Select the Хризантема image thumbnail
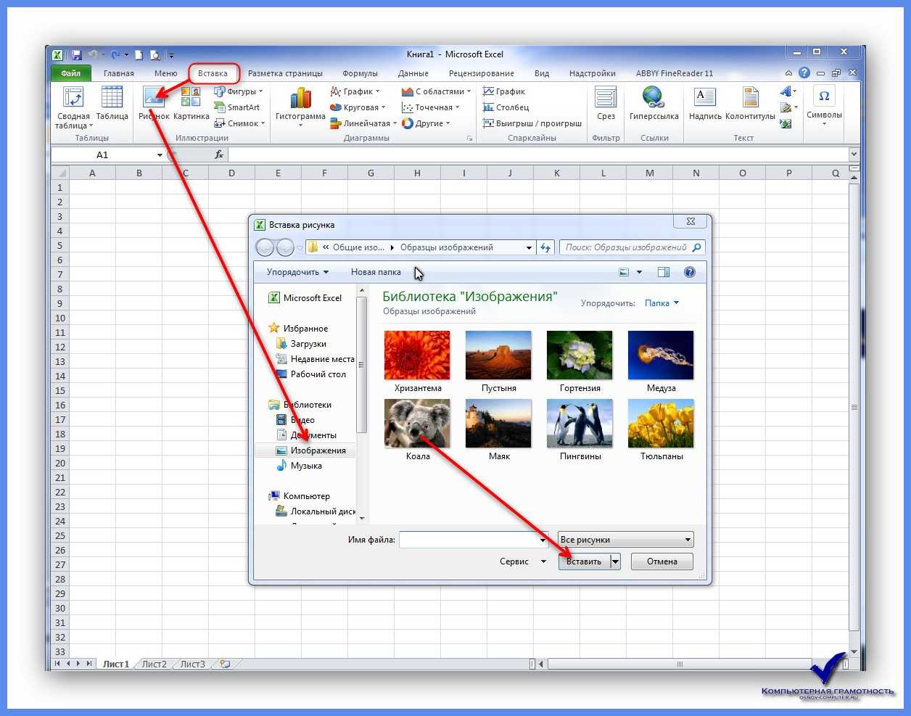 coord(417,355)
